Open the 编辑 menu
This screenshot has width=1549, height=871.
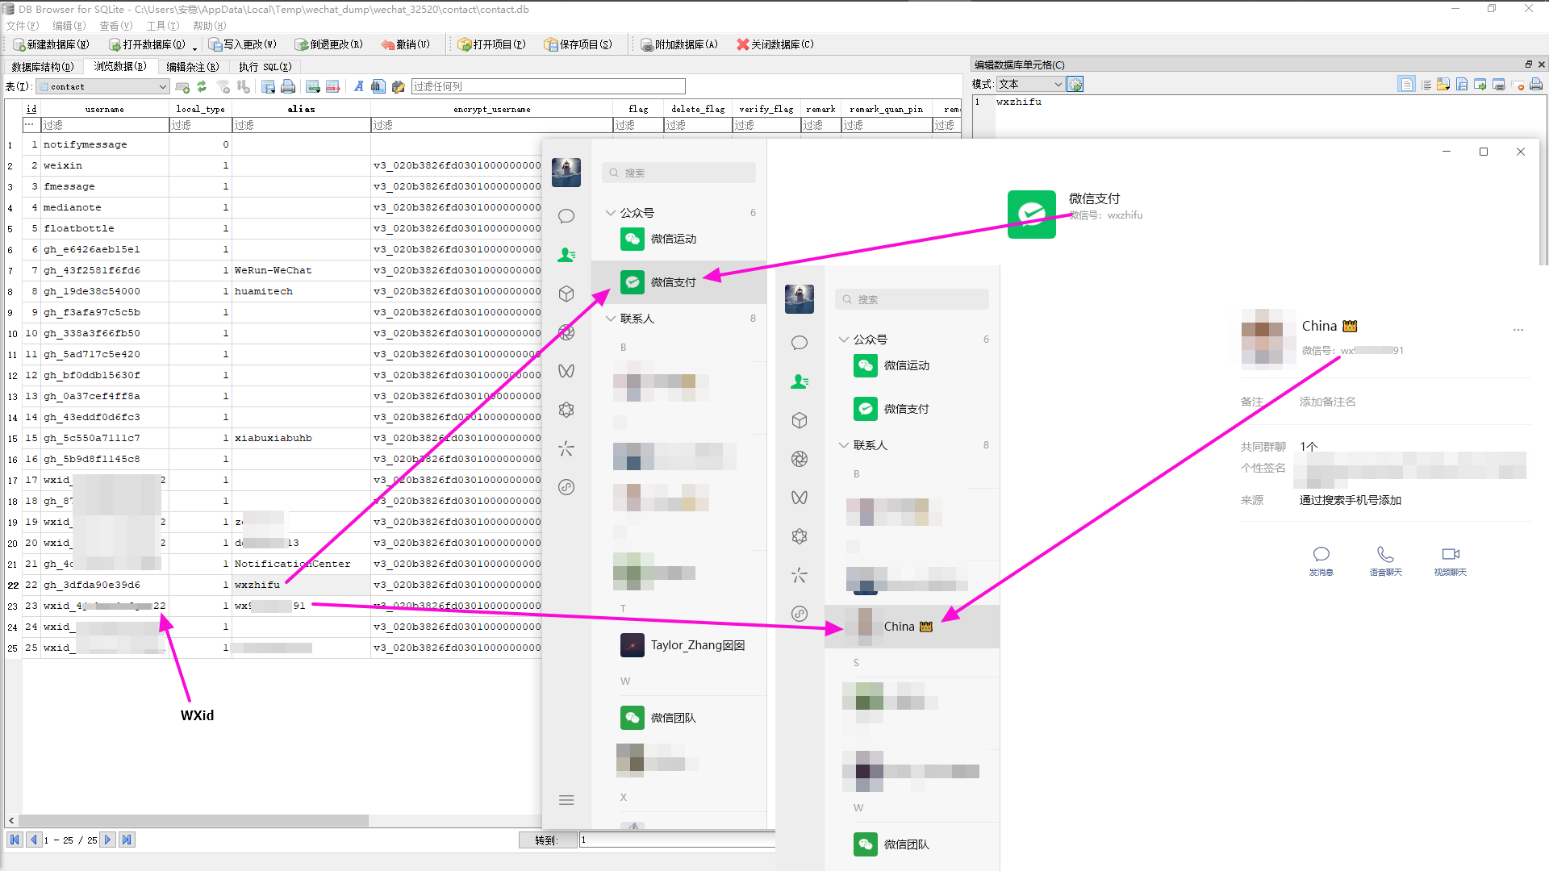coord(69,26)
